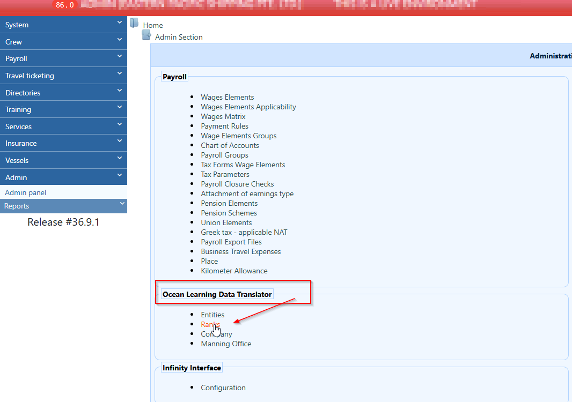Open Chart of Accounts
The width and height of the screenshot is (572, 402).
click(230, 145)
